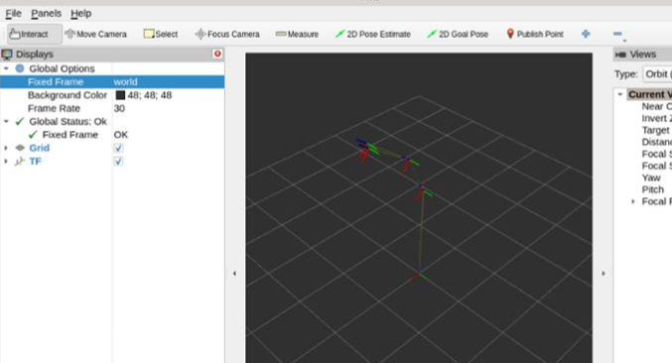
Task: Open the Help menu
Action: click(x=81, y=14)
